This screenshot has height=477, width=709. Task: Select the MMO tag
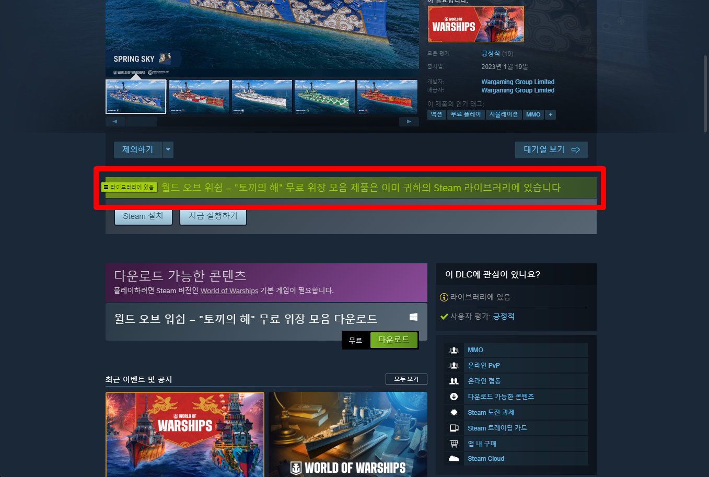(x=533, y=114)
